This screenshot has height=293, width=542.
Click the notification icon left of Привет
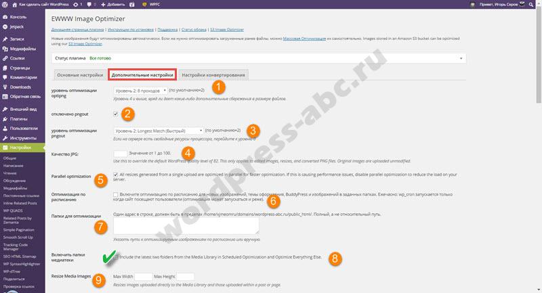[x=472, y=5]
